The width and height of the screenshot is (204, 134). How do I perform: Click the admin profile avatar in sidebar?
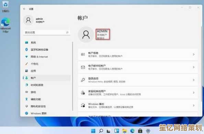(29, 20)
